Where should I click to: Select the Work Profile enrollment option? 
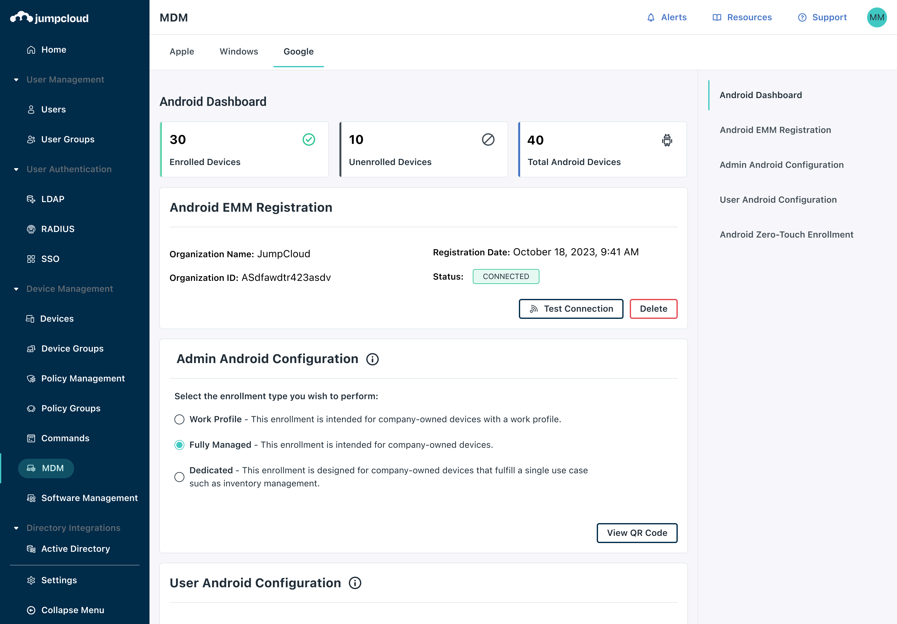[x=179, y=419]
